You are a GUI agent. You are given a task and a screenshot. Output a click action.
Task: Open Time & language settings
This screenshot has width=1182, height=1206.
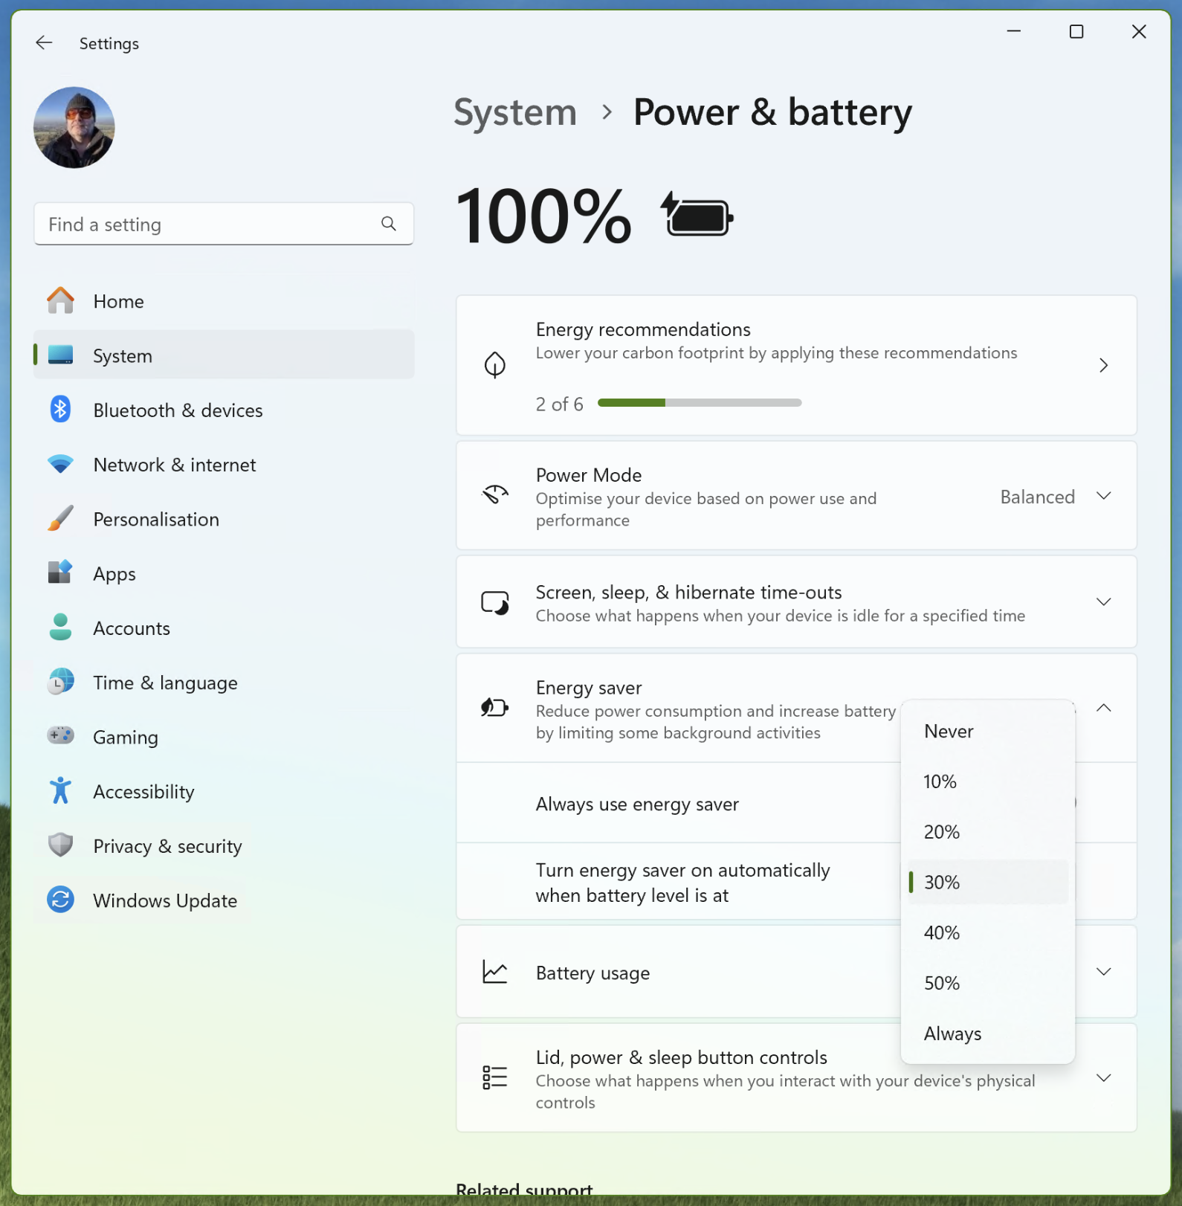pyautogui.click(x=224, y=683)
